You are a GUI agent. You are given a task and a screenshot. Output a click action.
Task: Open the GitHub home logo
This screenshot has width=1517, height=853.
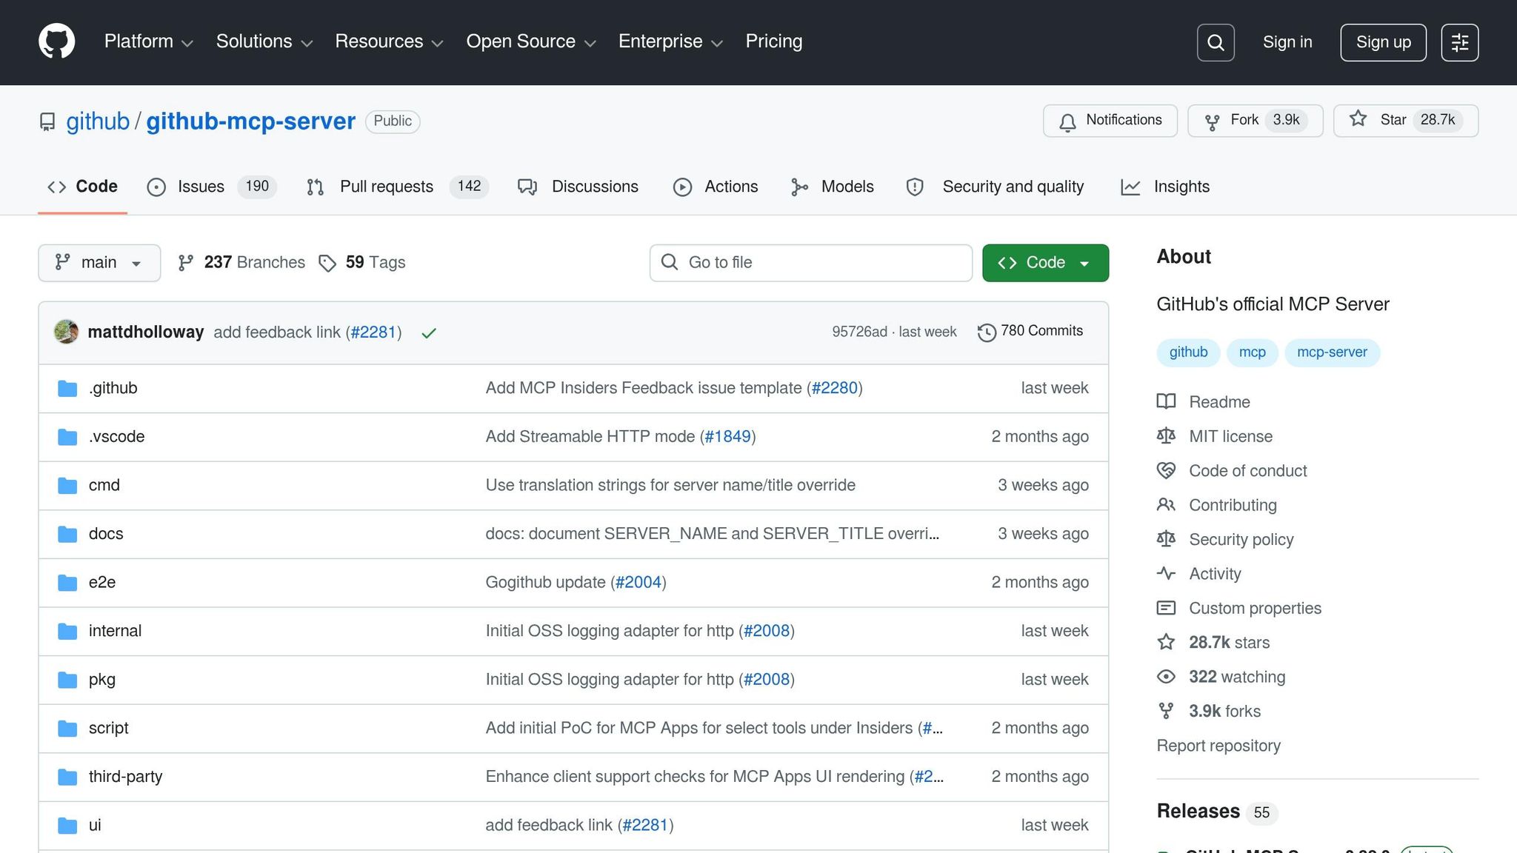[56, 41]
